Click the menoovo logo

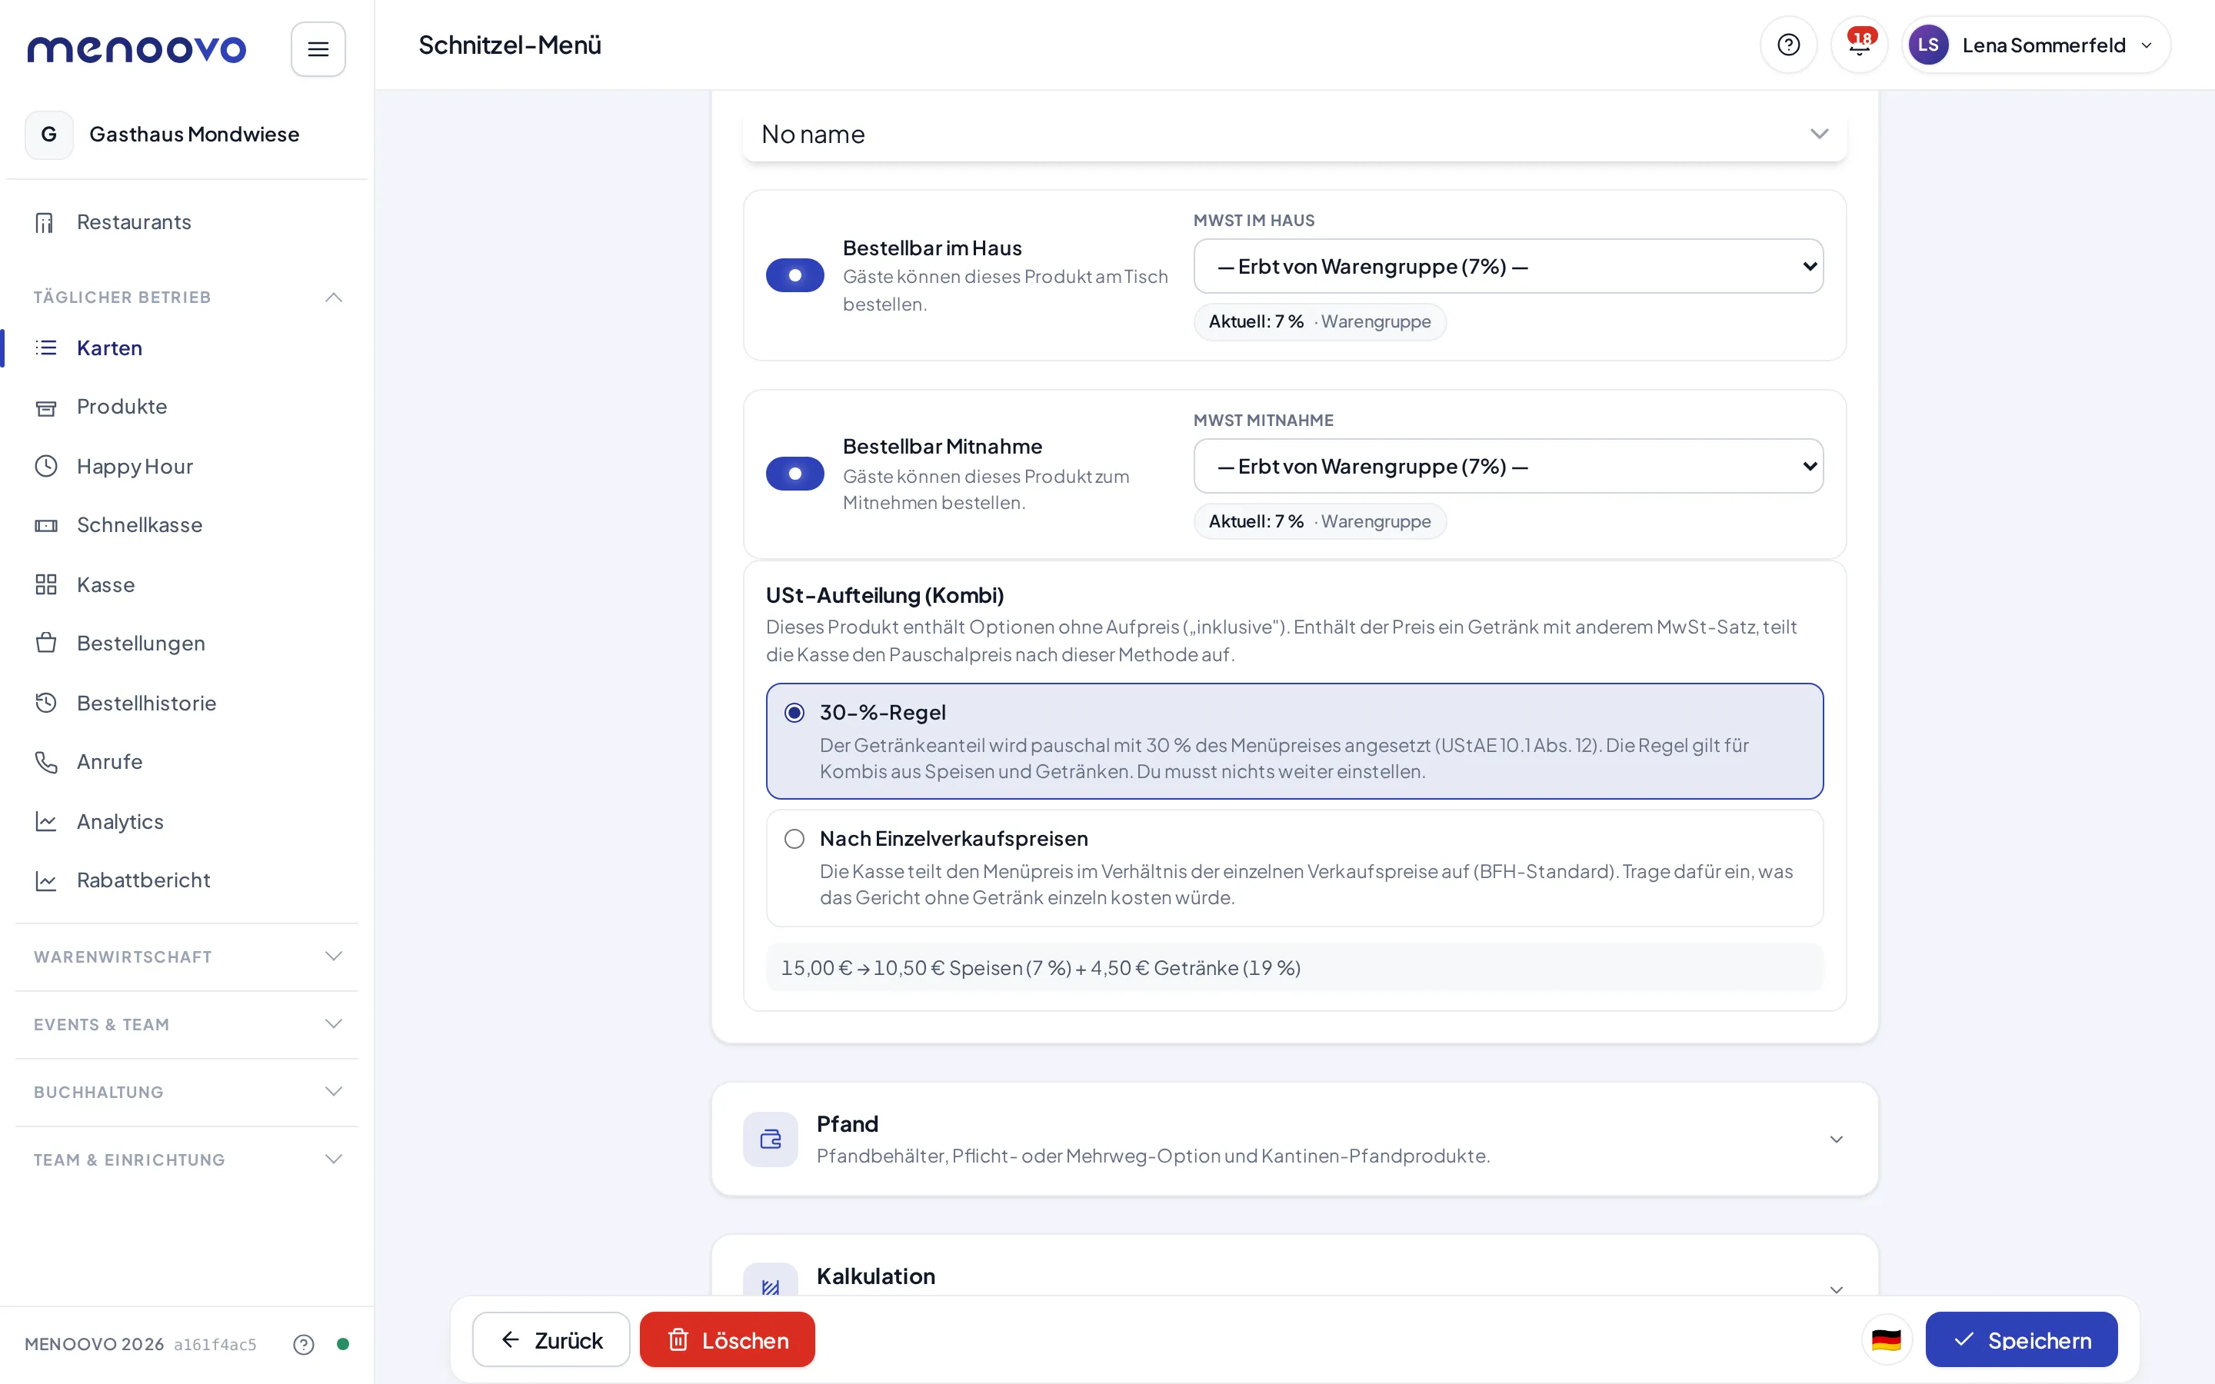[x=136, y=48]
